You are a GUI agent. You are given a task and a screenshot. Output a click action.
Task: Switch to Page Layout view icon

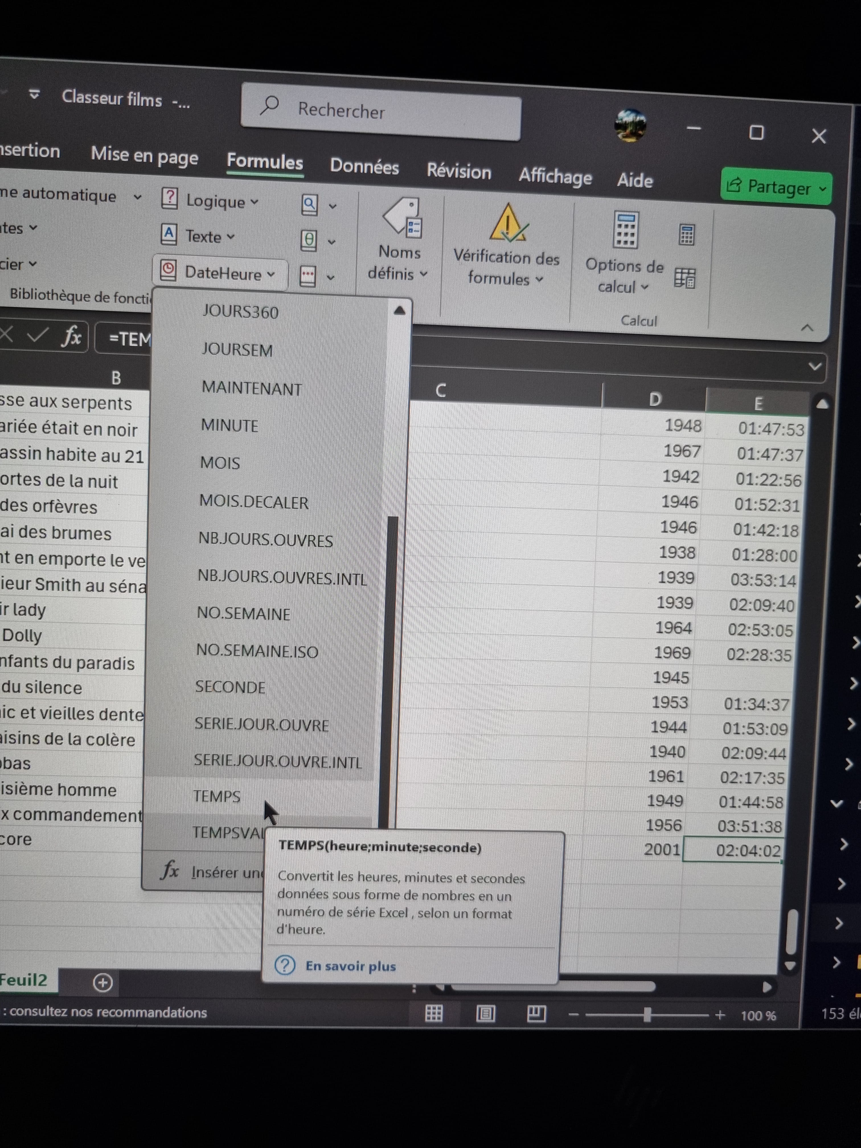point(485,1014)
